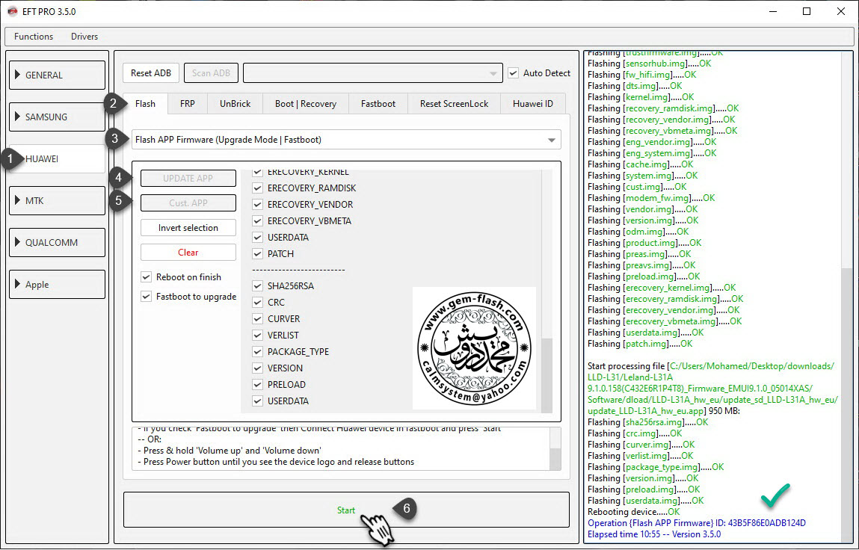The height and width of the screenshot is (550, 859).
Task: Switch to Reset ScreenLock tab
Action: [454, 104]
